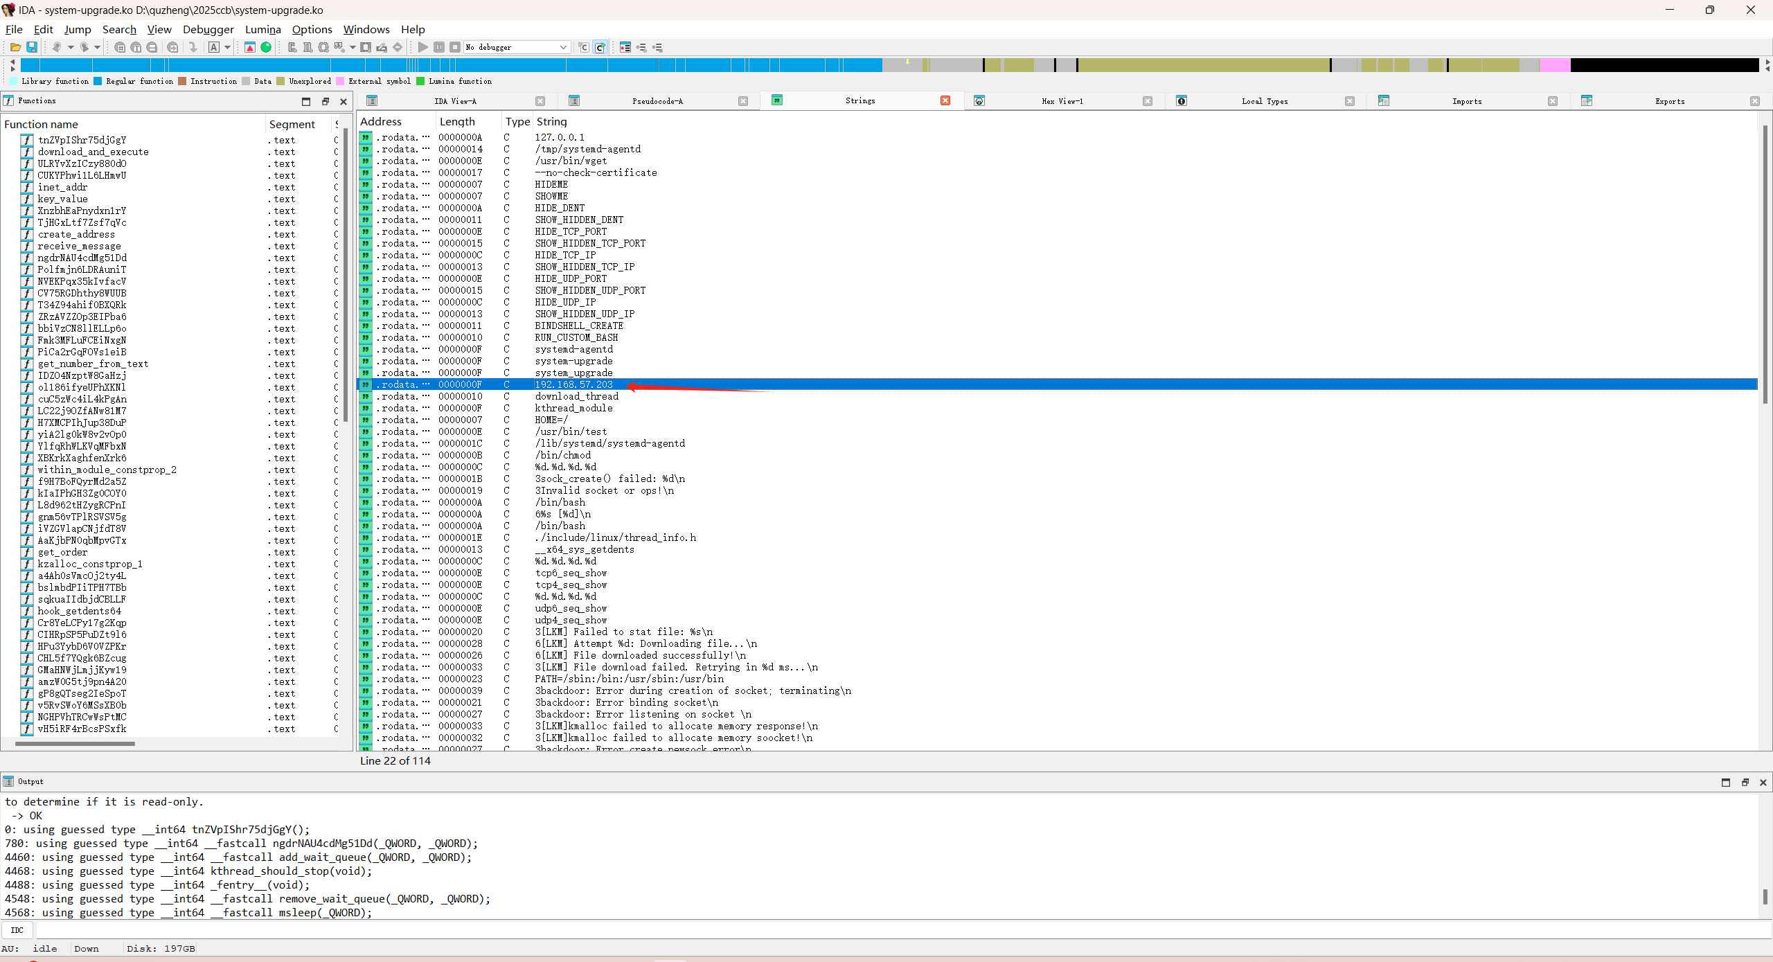Click the text search 'T' toolbar icon
The image size is (1773, 962).
point(136,47)
